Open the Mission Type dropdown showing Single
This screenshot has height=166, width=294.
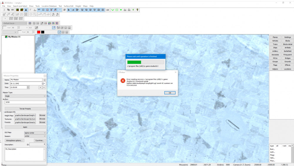(25, 96)
